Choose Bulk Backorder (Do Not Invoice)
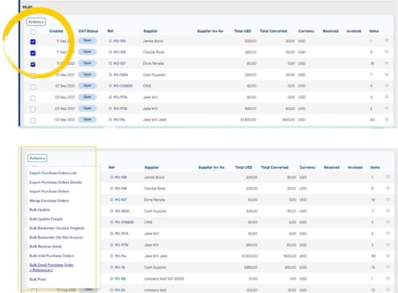Screen dimensions: 398x293 56,238
